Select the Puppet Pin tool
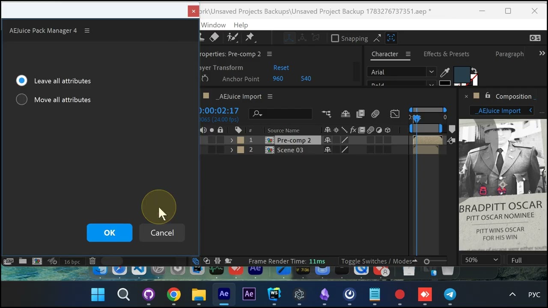This screenshot has height=308, width=548. [250, 38]
